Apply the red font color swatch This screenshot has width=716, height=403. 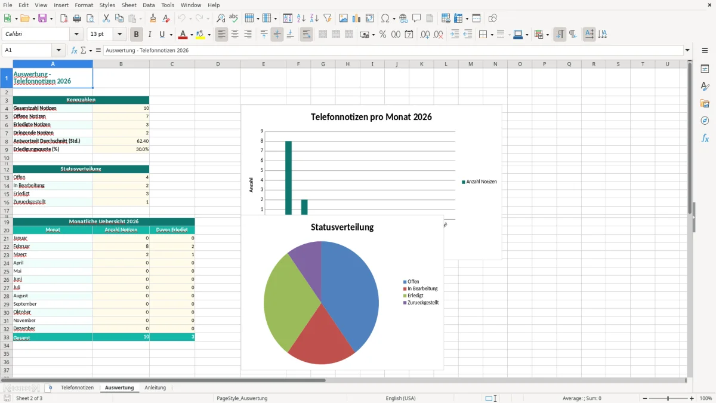(x=183, y=35)
